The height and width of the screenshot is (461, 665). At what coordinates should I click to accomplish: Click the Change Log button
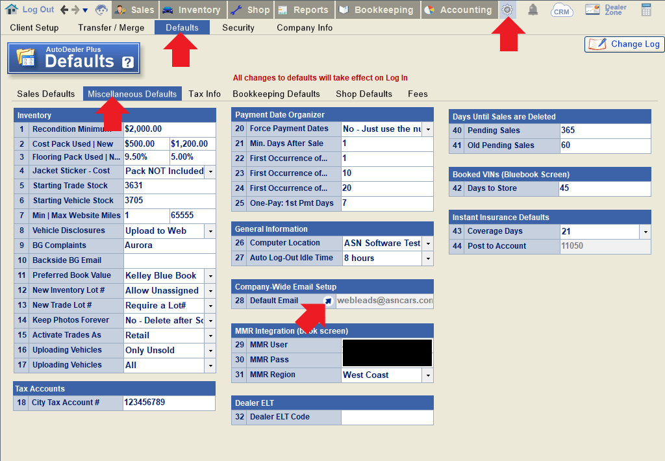point(625,44)
